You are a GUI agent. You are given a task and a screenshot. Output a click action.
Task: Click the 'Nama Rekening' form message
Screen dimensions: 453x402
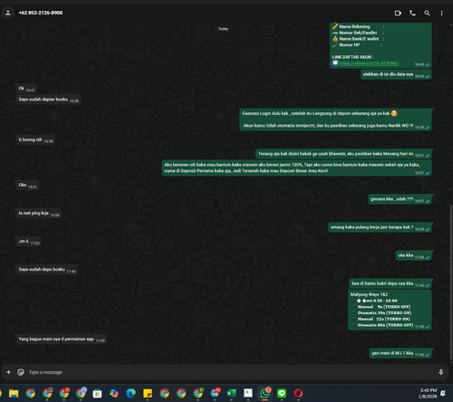[381, 45]
